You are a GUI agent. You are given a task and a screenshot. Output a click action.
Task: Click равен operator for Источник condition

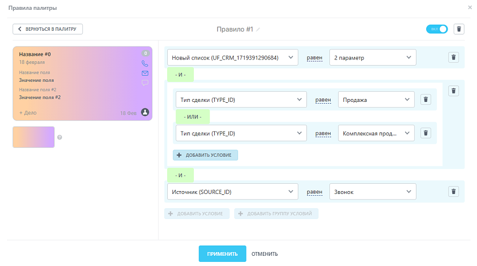coord(314,192)
